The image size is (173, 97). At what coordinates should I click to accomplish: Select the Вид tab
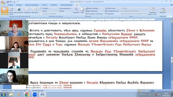click(77, 5)
